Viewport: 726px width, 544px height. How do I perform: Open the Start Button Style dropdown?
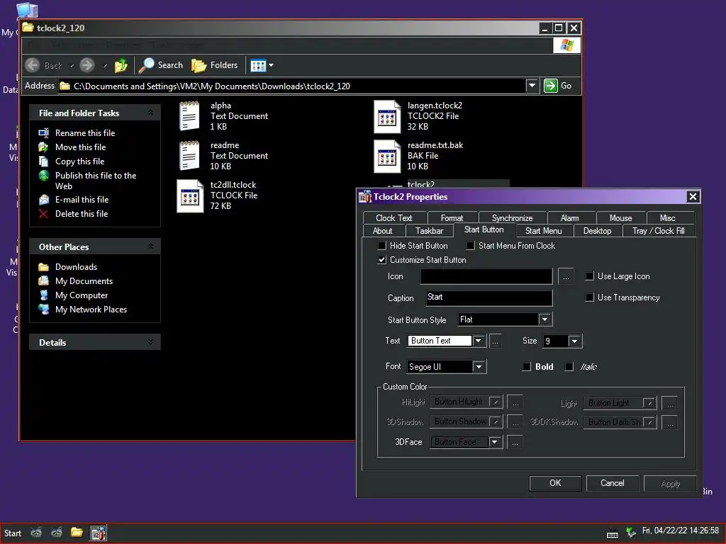click(544, 319)
